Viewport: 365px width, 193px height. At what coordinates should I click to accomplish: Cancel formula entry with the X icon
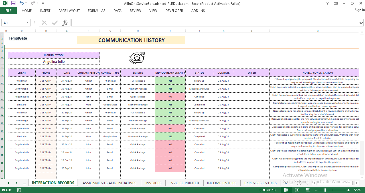click(44, 23)
